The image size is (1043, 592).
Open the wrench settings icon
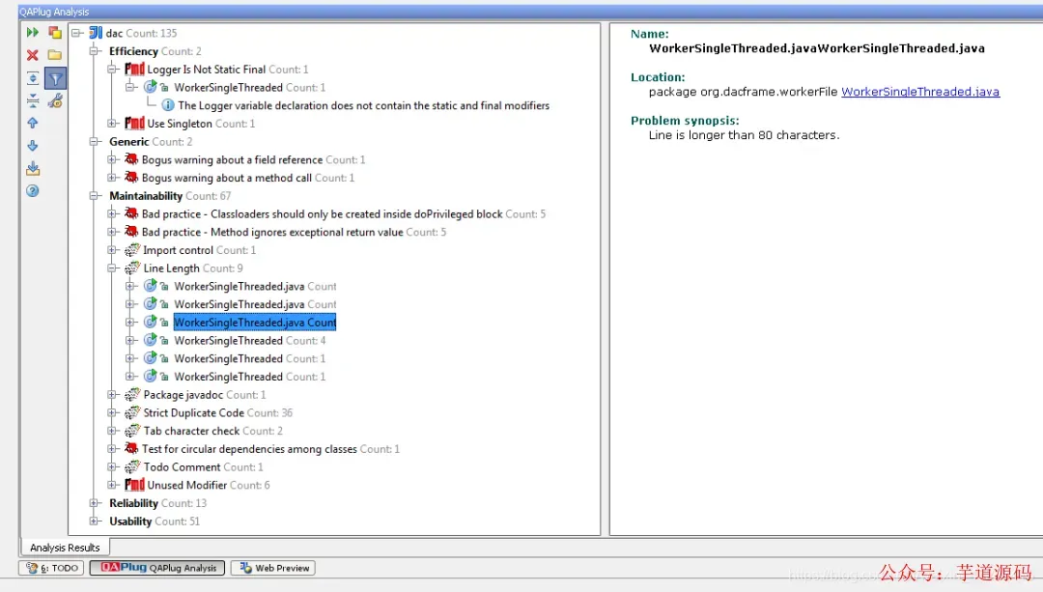click(x=54, y=101)
